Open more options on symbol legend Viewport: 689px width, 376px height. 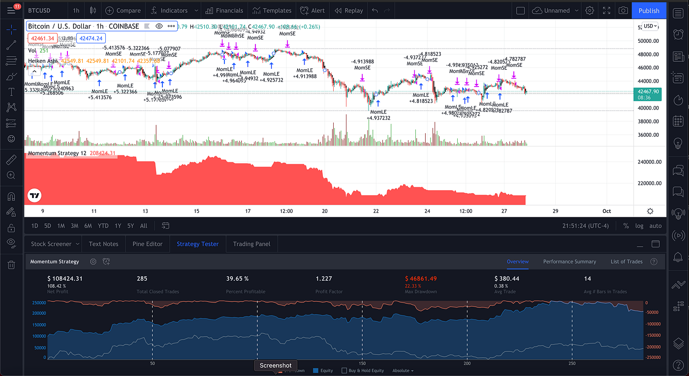tap(171, 26)
